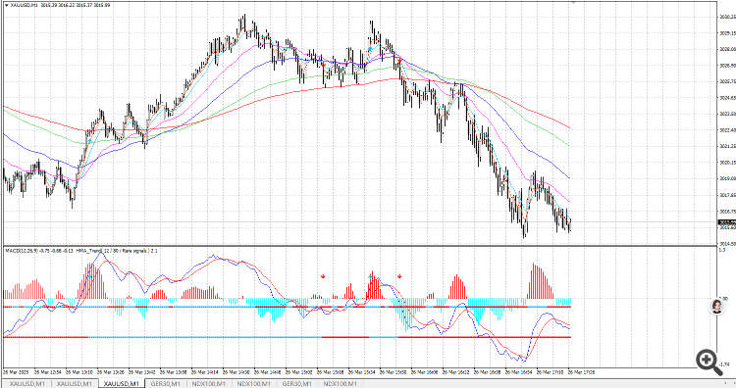The image size is (736, 388).
Task: Open the GER30,M1 tab between two NDX100,M1 tabs
Action: (296, 384)
